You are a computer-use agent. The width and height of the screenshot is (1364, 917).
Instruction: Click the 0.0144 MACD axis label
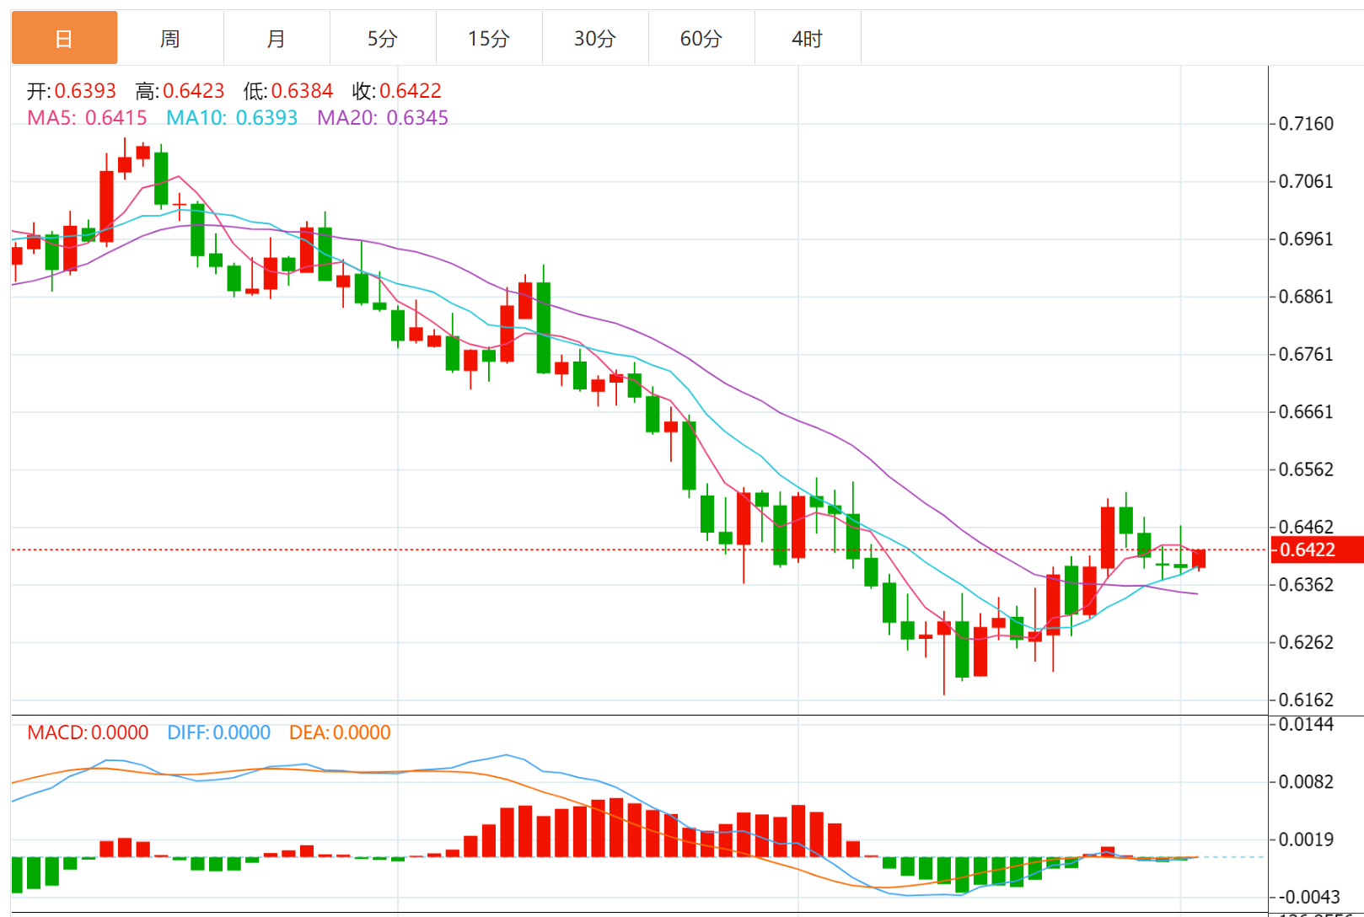pos(1306,725)
